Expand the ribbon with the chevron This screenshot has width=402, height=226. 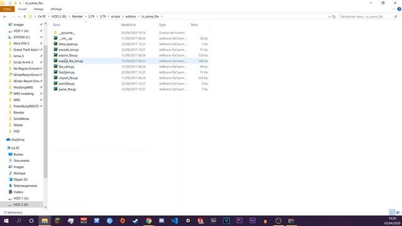click(x=394, y=9)
